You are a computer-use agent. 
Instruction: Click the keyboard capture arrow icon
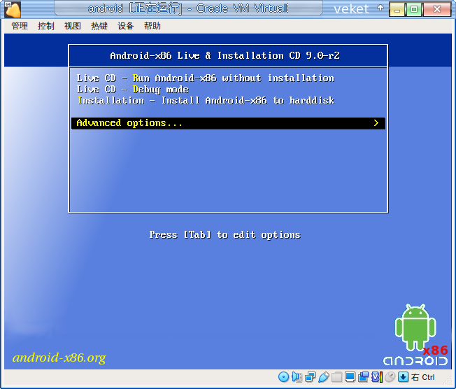[403, 377]
